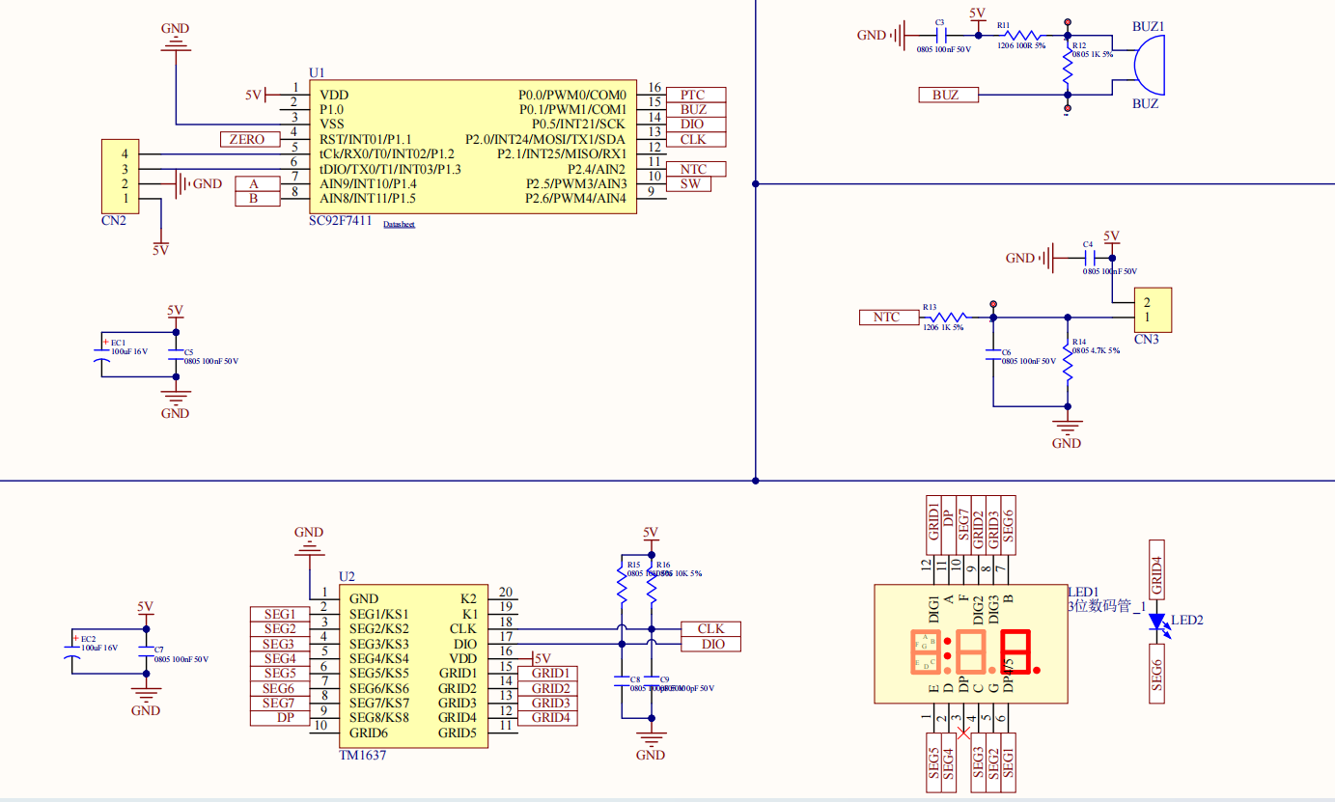1335x802 pixels.
Task: Select the GRID4 port at U2 pin 12
Action: [x=549, y=717]
